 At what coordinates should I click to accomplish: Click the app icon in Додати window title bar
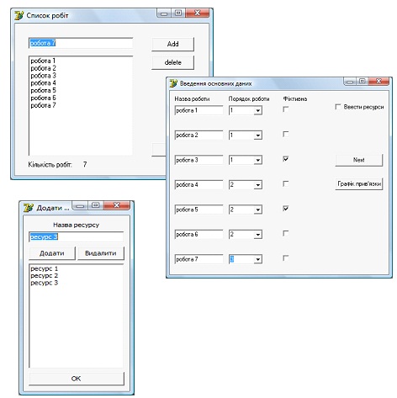(28, 208)
